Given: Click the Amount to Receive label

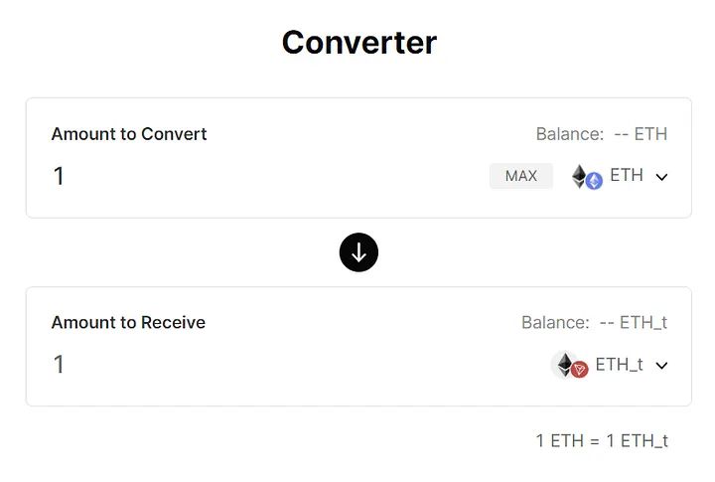Looking at the screenshot, I should tap(128, 323).
